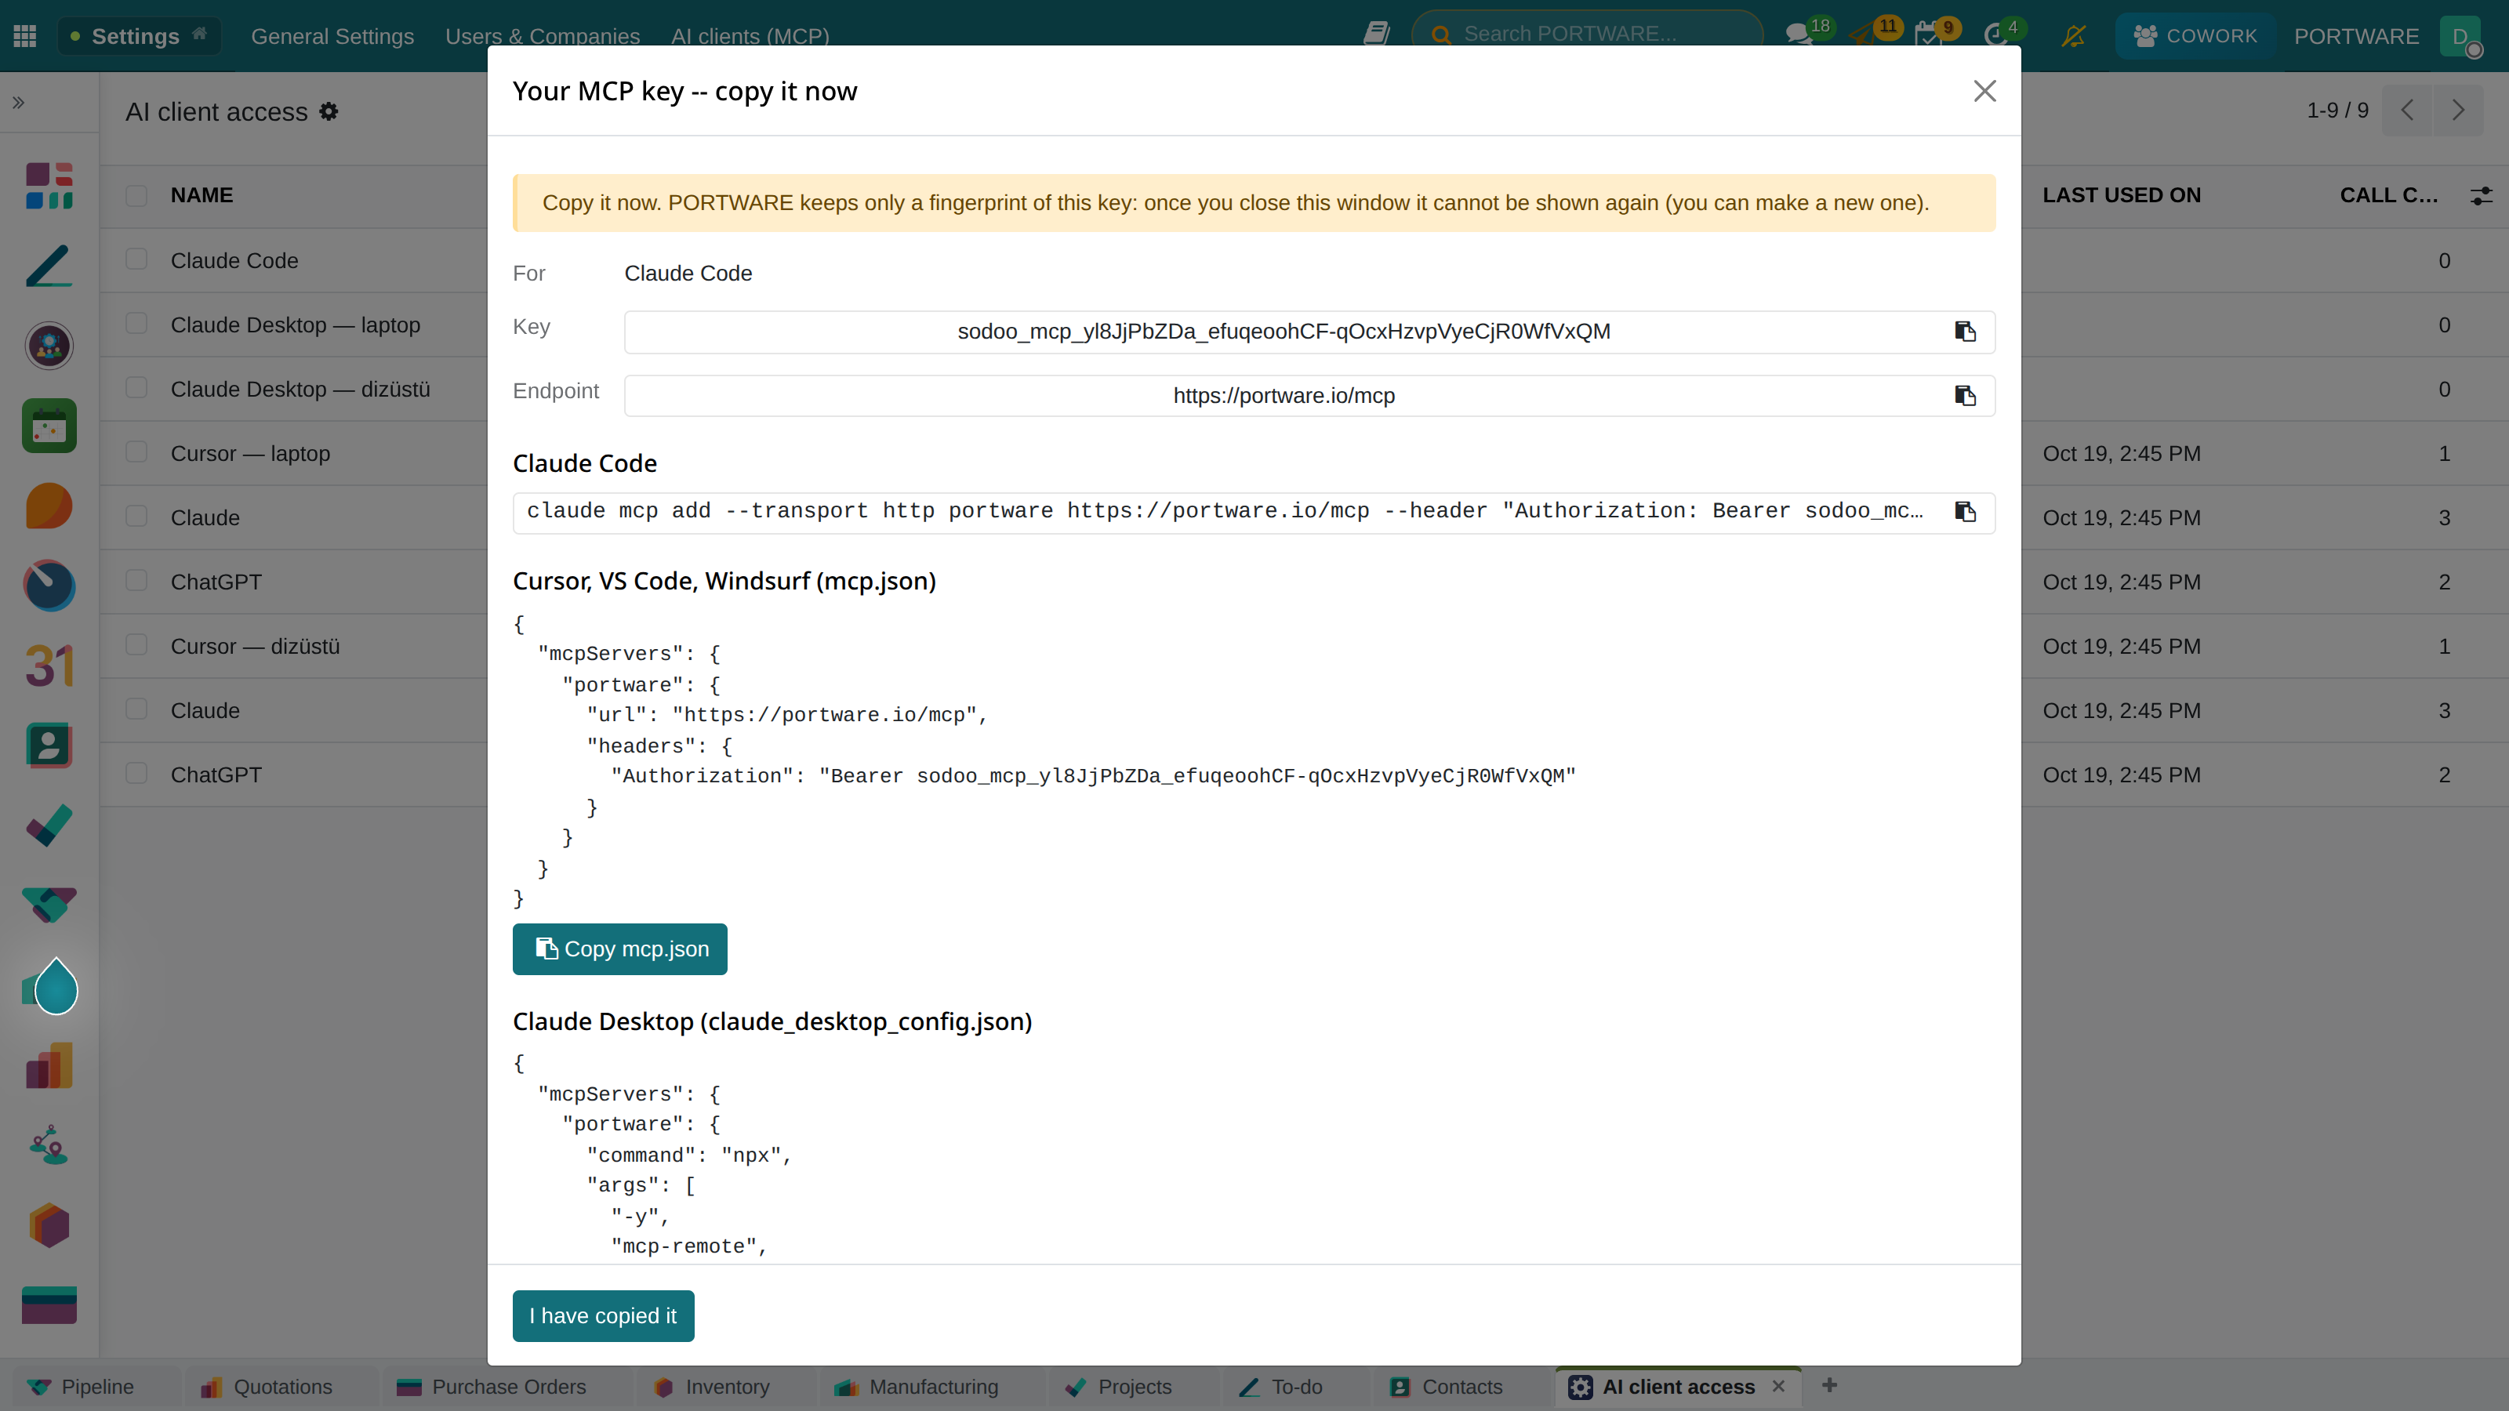
Task: Switch to the Manufacturing tab
Action: pyautogui.click(x=932, y=1387)
